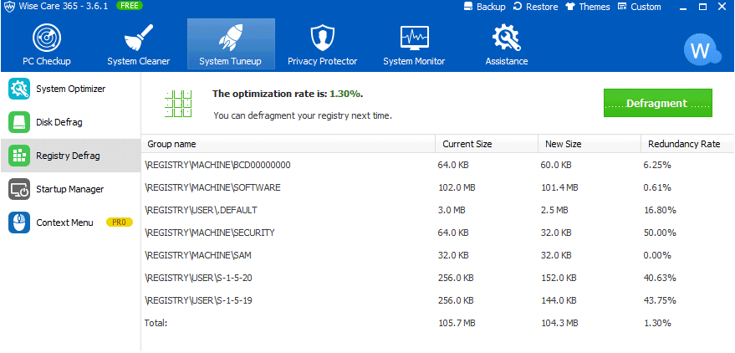Open Custom in the title bar
The image size is (735, 353).
point(640,7)
